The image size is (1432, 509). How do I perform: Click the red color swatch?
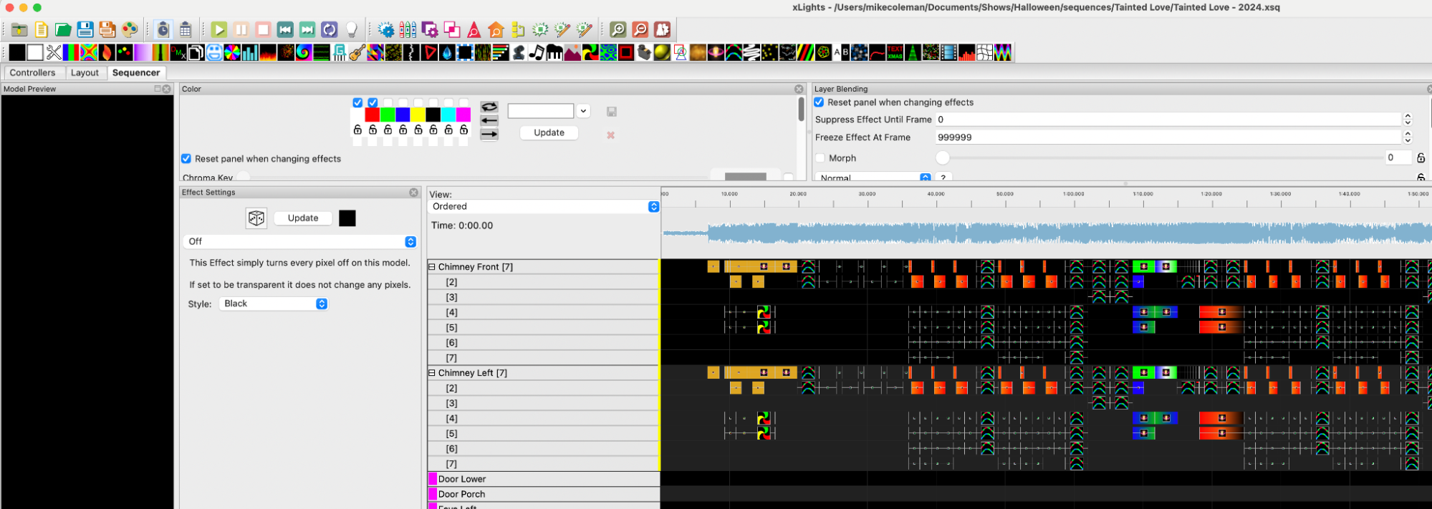point(373,115)
